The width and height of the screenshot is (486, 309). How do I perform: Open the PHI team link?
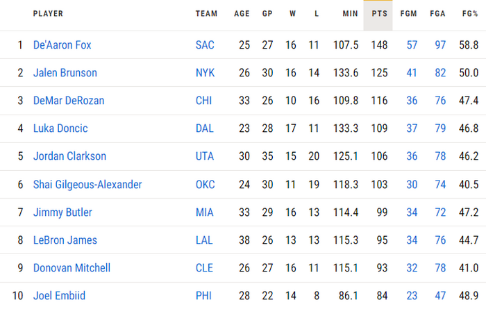[204, 296]
